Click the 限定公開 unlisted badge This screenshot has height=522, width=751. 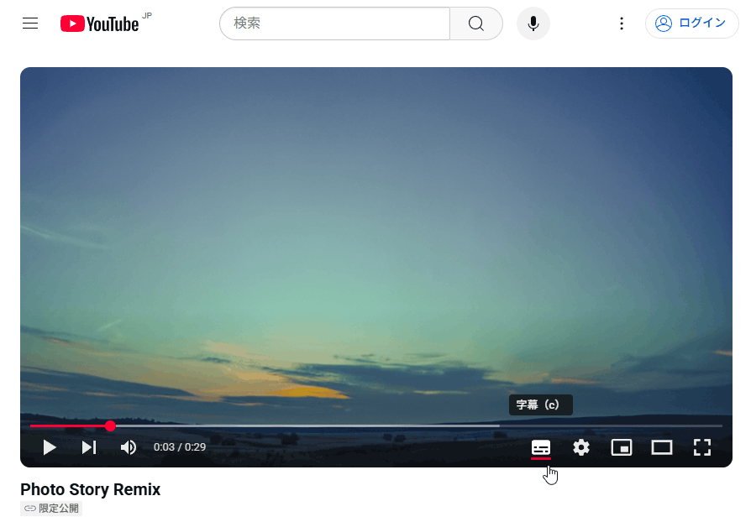[51, 508]
